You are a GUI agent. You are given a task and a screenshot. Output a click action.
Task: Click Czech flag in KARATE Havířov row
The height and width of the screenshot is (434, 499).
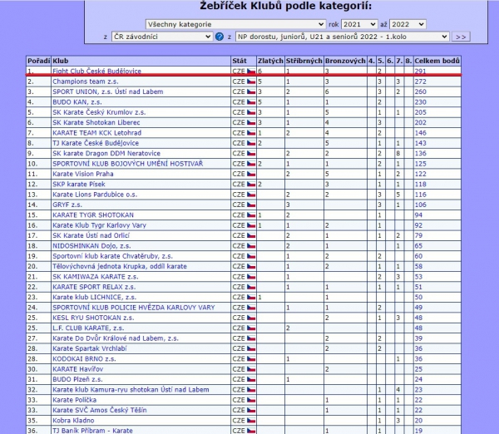point(251,369)
